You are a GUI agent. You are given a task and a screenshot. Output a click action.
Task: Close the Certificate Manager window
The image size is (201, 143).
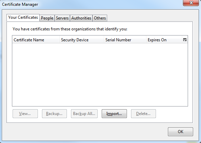click(191, 3)
